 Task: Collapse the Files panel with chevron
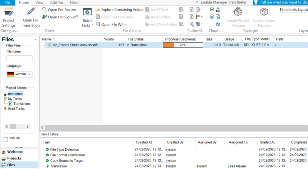35,40
